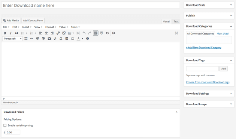236x139 pixels.
Task: Insert a blockquote
Action: click(x=16, y=33)
